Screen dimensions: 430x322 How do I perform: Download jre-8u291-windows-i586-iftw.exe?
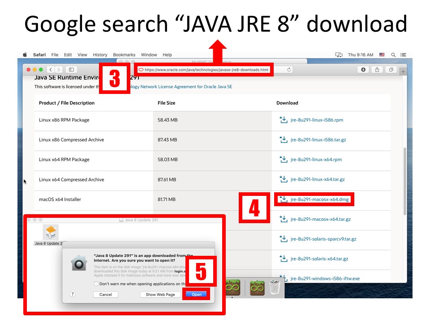(x=325, y=279)
